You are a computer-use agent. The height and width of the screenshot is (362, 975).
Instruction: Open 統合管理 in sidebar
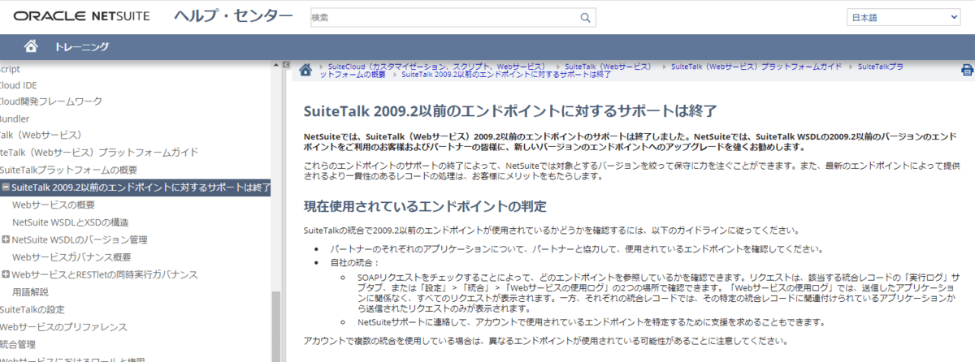pos(18,344)
